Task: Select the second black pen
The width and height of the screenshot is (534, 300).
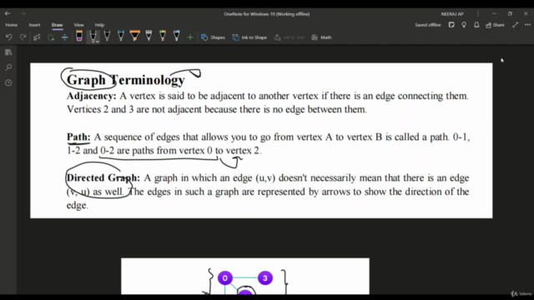Action: [107, 36]
